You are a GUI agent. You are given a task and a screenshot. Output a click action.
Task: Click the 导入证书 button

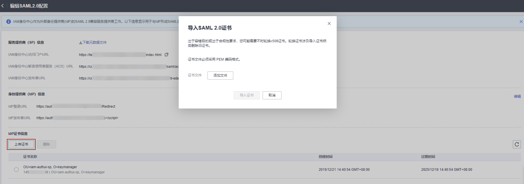(247, 95)
